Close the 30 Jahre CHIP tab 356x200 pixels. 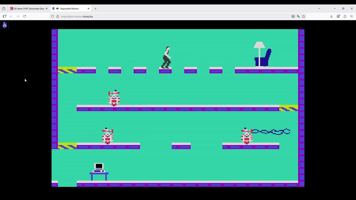(46, 9)
